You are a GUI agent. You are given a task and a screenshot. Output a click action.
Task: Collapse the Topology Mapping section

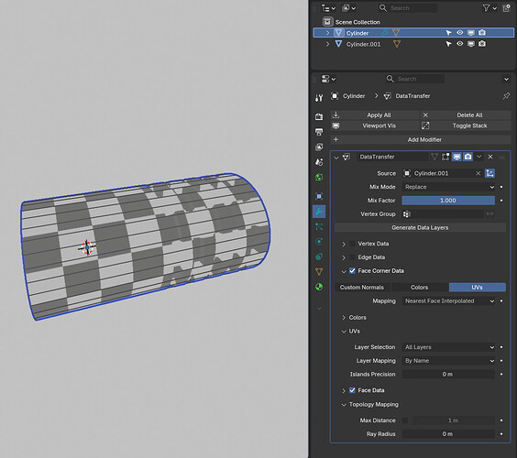click(x=344, y=405)
